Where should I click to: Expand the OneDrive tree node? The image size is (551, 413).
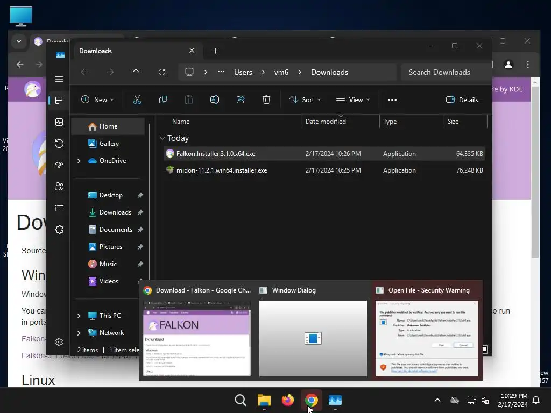tap(79, 161)
